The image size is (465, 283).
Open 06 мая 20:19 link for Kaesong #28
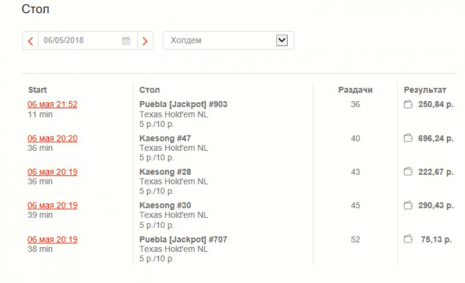coord(52,172)
